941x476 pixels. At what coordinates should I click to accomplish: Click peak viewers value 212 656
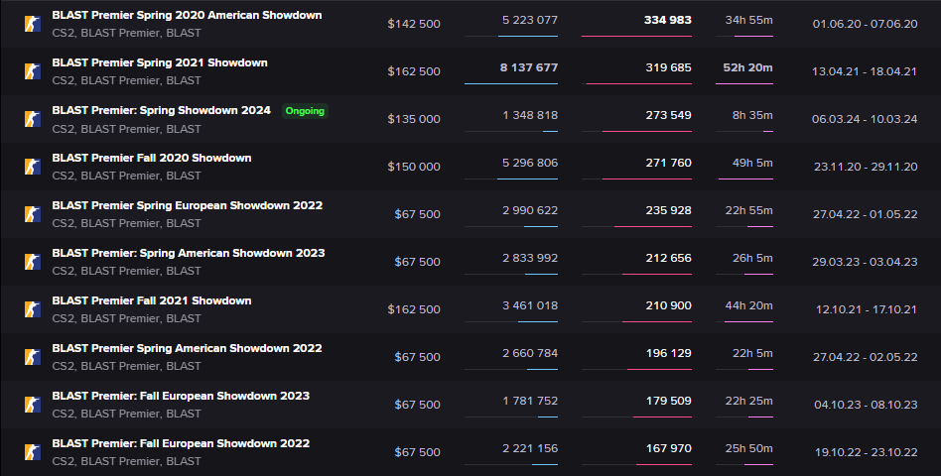(x=669, y=258)
